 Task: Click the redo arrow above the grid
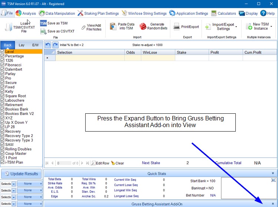(x=55, y=45)
